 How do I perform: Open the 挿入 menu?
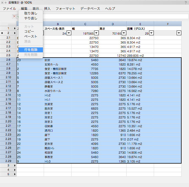pos(47,9)
